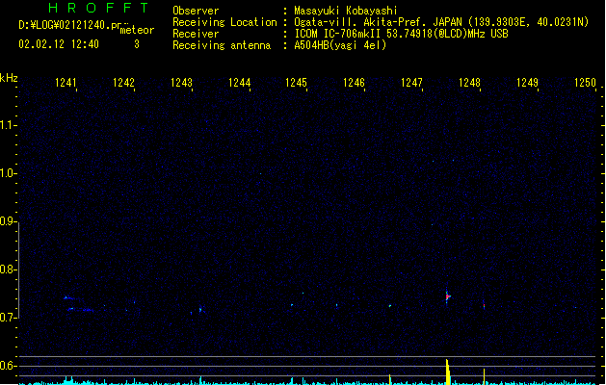Click the 1242 time axis marker
The height and width of the screenshot is (385, 606).
(x=123, y=83)
